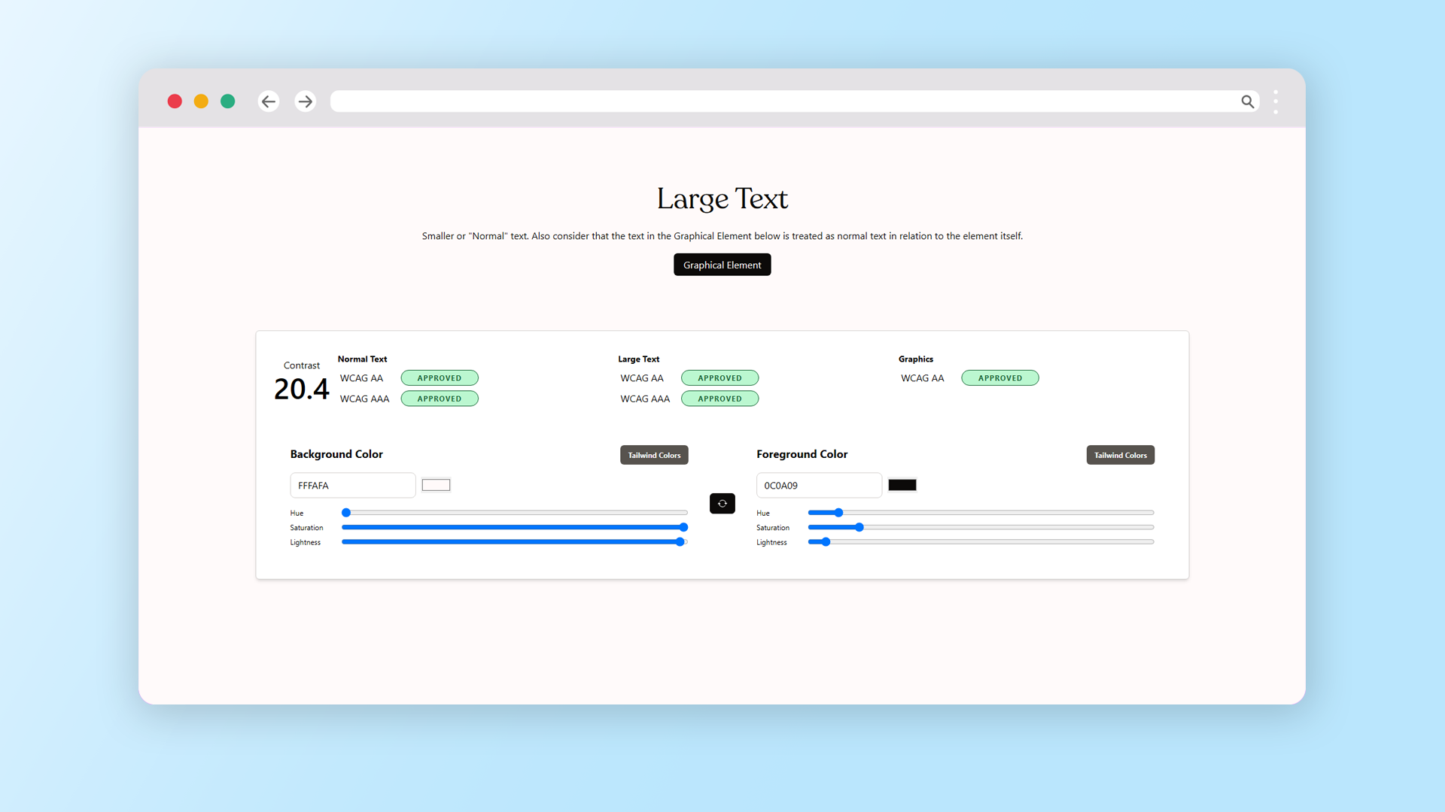This screenshot has width=1445, height=812.
Task: Open Tailwind Colors for Background Color
Action: [x=654, y=455]
